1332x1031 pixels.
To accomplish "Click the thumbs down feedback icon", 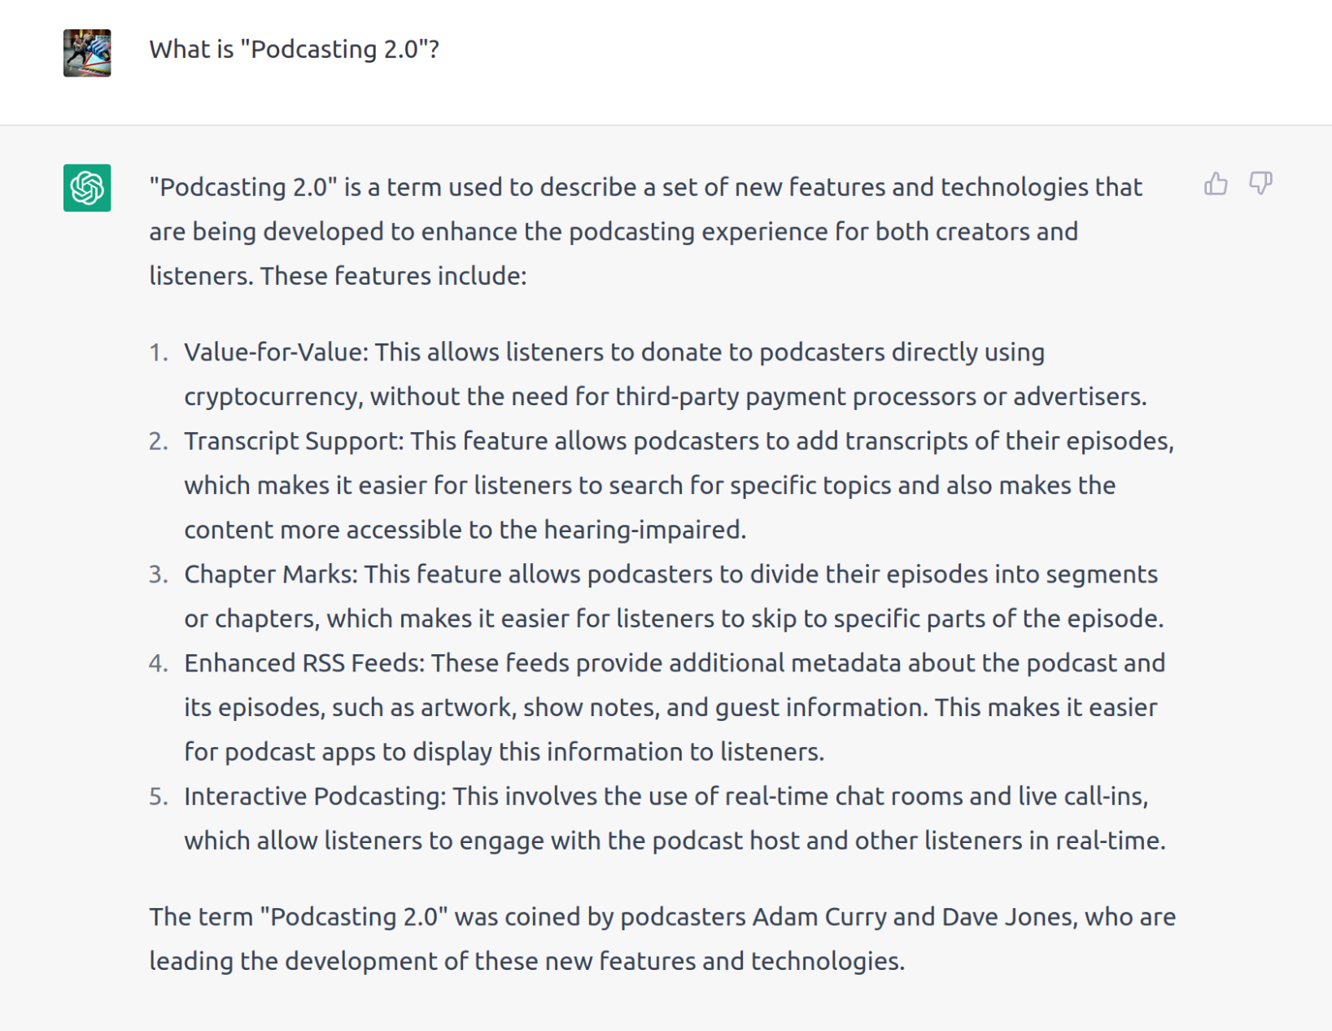I will click(1260, 184).
